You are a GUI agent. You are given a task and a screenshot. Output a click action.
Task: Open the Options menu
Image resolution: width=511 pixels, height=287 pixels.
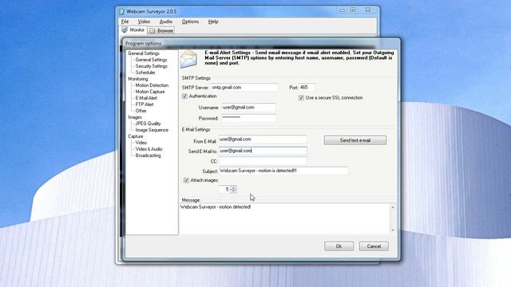190,22
